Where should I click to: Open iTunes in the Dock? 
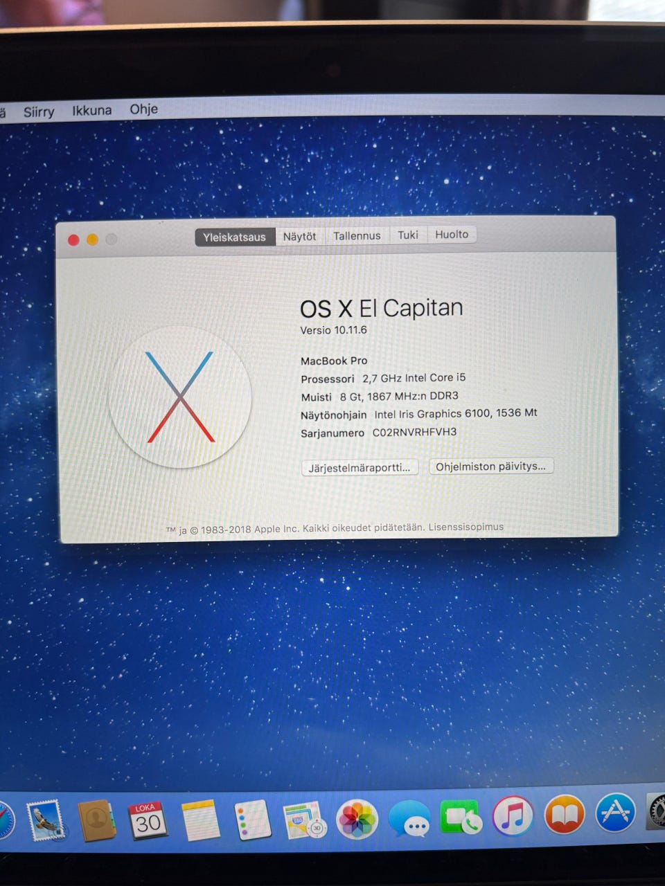coord(513,815)
